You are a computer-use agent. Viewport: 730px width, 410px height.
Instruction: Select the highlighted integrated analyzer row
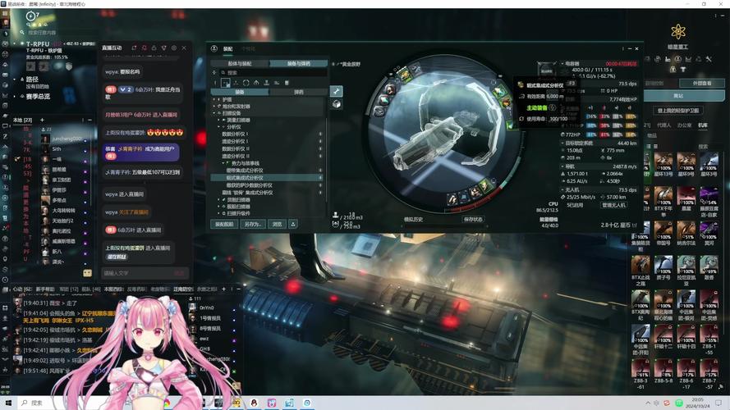267,178
